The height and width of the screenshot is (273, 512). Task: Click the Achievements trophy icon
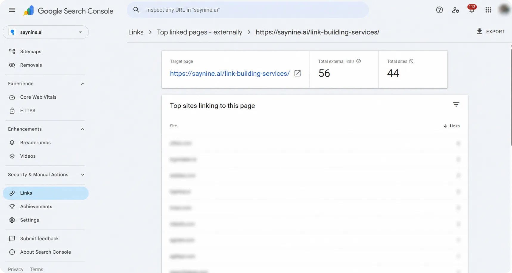12,207
